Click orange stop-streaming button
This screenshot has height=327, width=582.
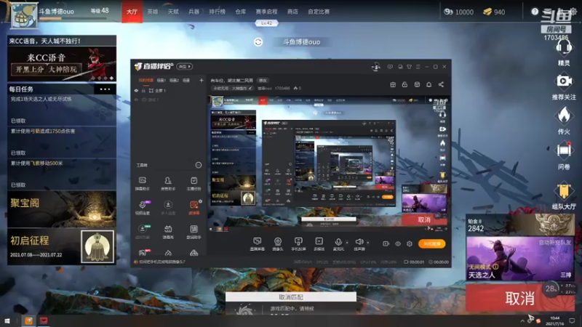click(x=431, y=243)
